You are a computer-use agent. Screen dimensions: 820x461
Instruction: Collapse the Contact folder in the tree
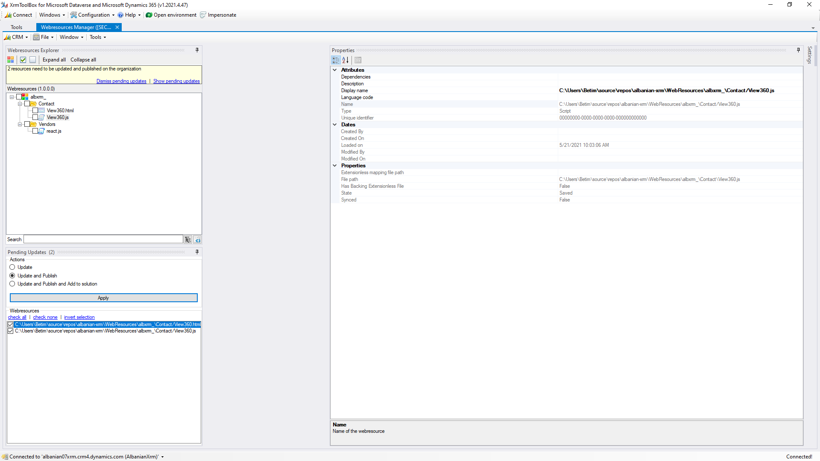20,104
